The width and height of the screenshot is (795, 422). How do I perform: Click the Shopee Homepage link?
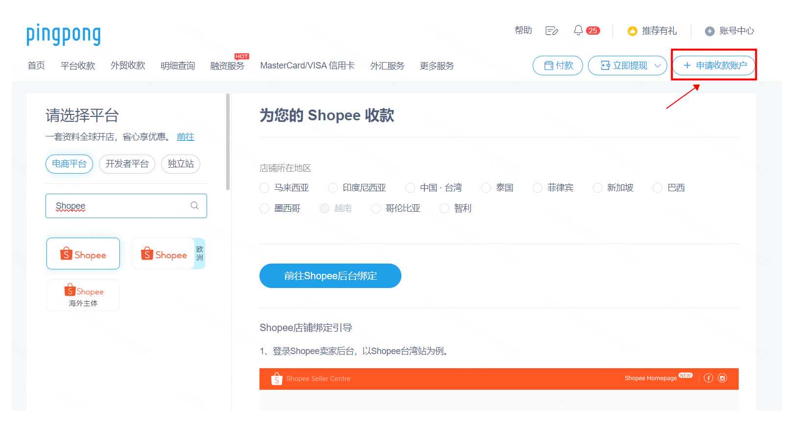(x=651, y=378)
